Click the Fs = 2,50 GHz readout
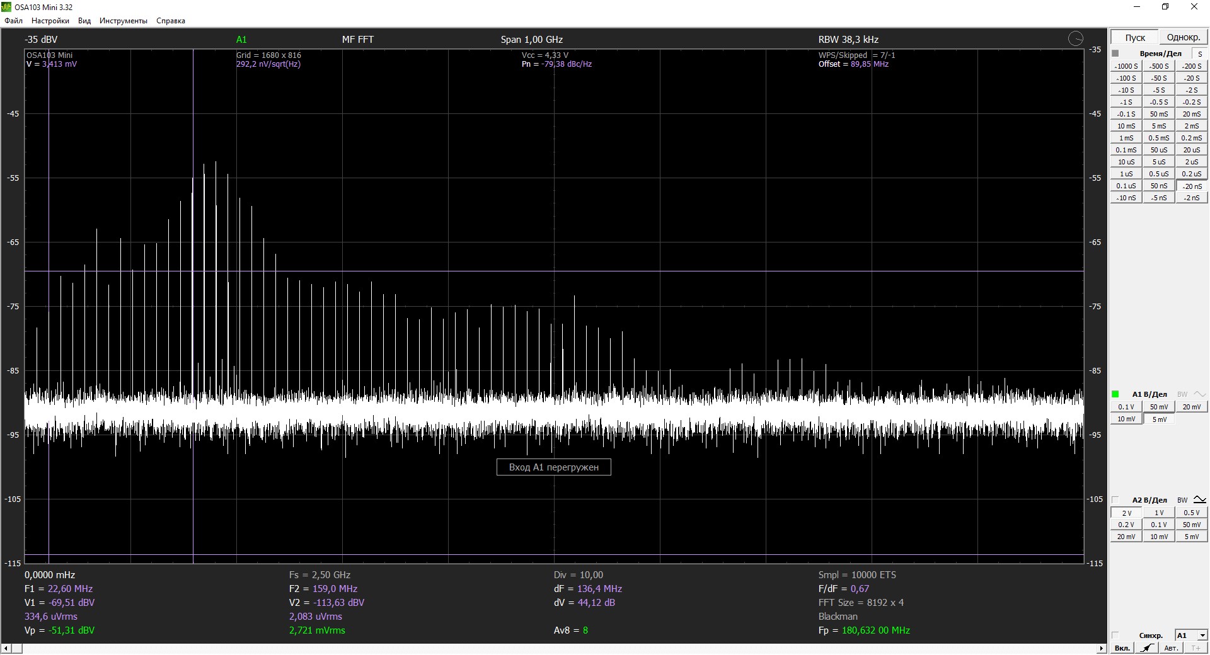 point(320,575)
